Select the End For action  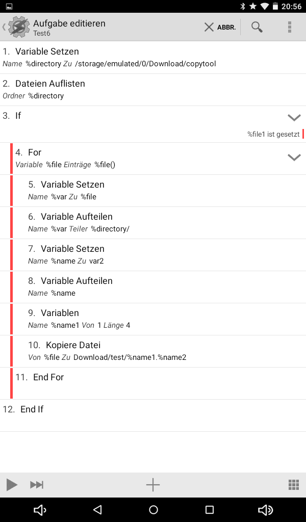coord(159,383)
